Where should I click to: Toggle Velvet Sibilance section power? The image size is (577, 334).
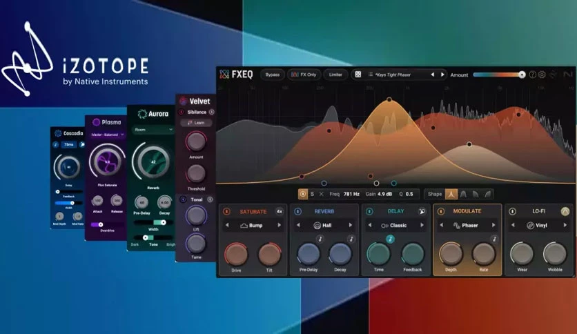[181, 112]
